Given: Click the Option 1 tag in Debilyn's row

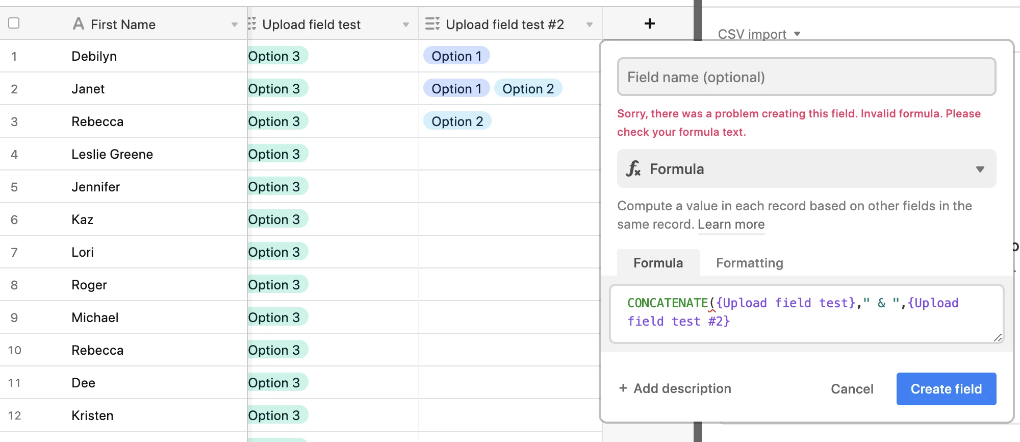Looking at the screenshot, I should coord(456,56).
